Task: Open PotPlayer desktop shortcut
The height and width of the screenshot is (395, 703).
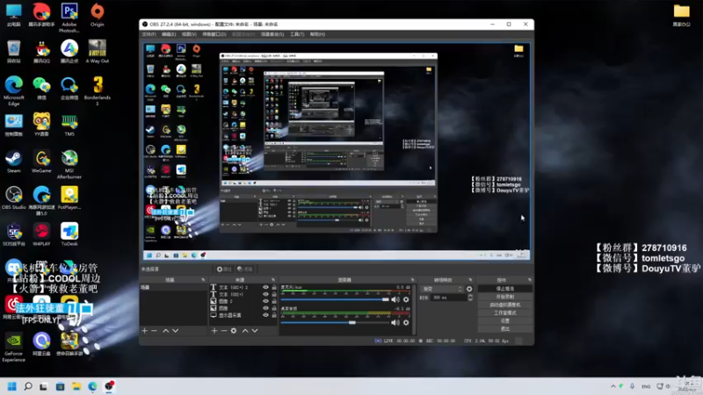Action: [69, 198]
